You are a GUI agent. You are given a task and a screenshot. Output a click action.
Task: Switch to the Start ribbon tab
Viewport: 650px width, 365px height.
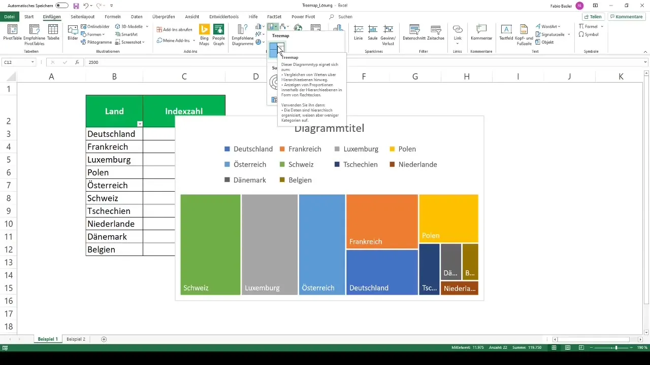pyautogui.click(x=29, y=17)
